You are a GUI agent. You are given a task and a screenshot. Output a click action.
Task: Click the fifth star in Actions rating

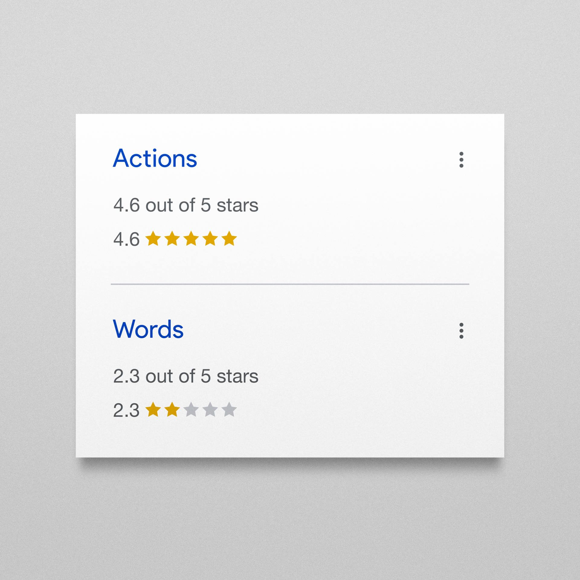click(229, 239)
